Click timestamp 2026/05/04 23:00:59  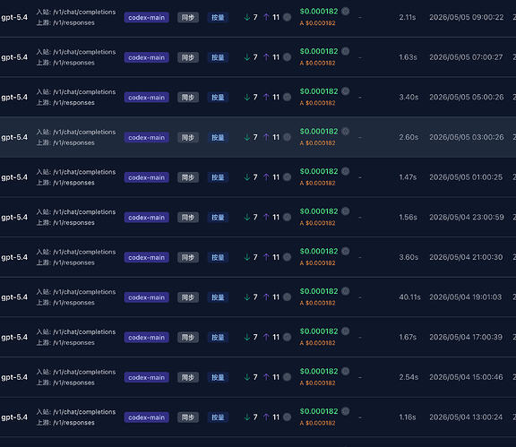(467, 218)
